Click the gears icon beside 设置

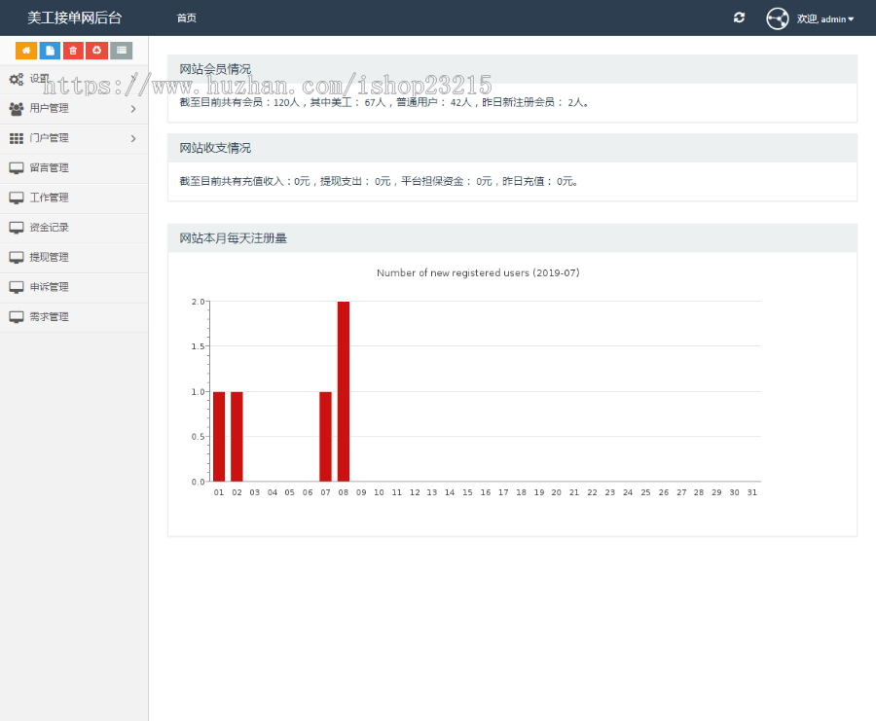(x=16, y=79)
